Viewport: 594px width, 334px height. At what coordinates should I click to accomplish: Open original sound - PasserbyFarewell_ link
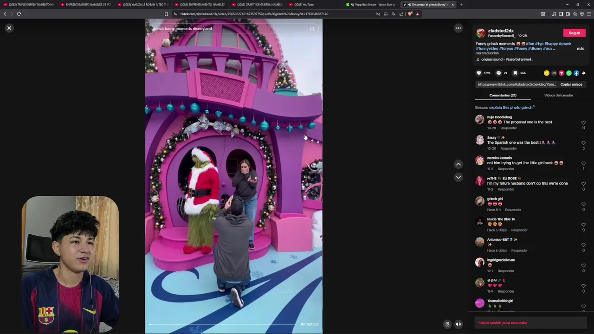pos(507,59)
